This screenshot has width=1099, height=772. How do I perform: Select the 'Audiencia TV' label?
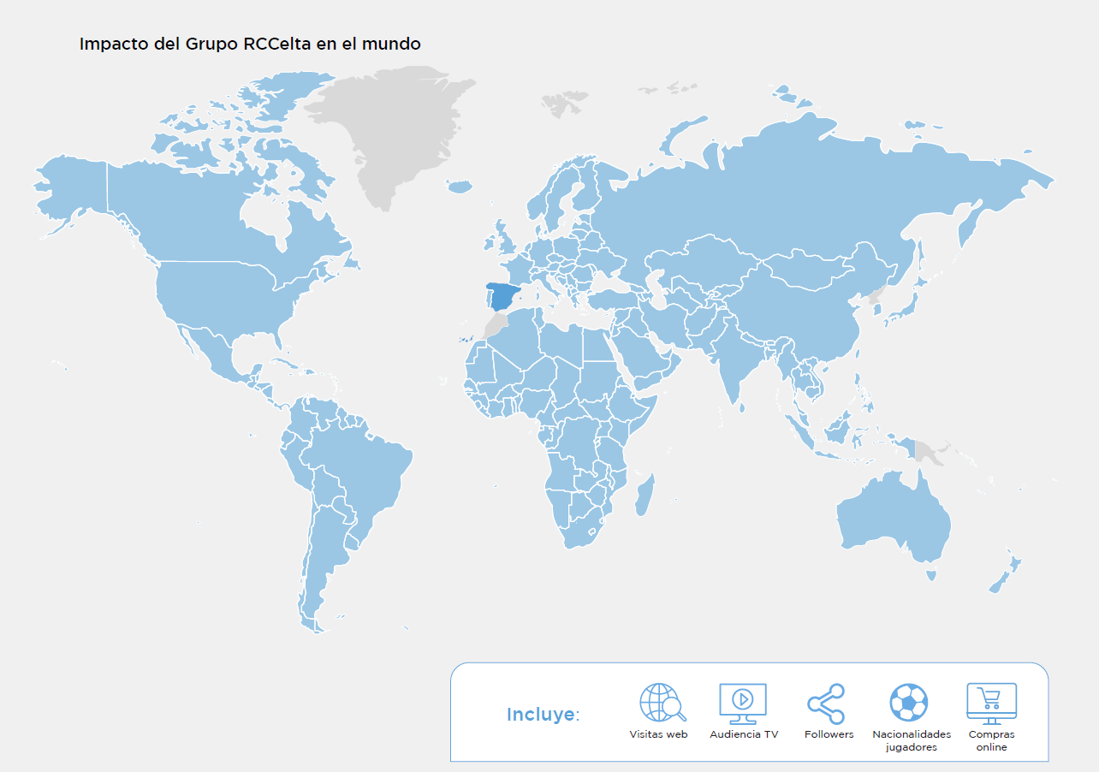point(744,734)
